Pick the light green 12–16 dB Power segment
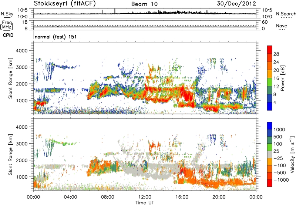The image size is (296, 205). (270, 82)
